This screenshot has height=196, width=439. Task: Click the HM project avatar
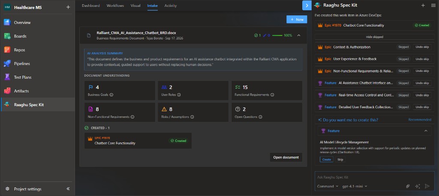tap(7, 7)
